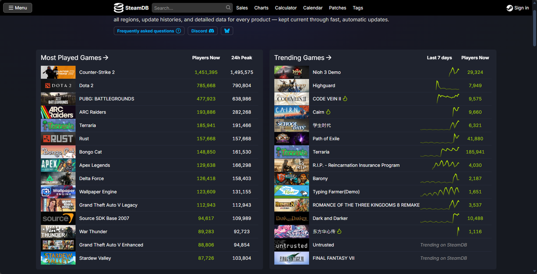The image size is (537, 274).
Task: Click Sign in with Steam icon
Action: click(509, 8)
